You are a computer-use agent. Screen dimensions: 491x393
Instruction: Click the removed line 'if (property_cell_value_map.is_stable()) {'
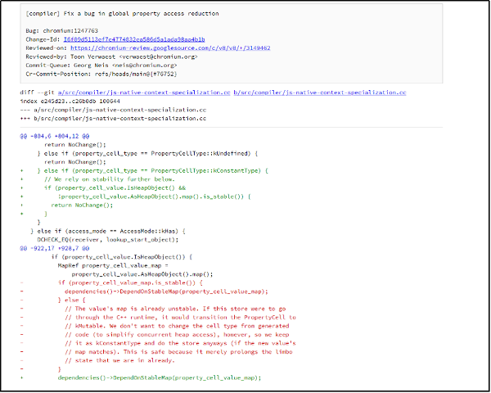click(130, 282)
